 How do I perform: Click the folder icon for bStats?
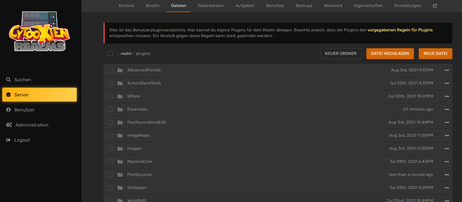point(120,96)
